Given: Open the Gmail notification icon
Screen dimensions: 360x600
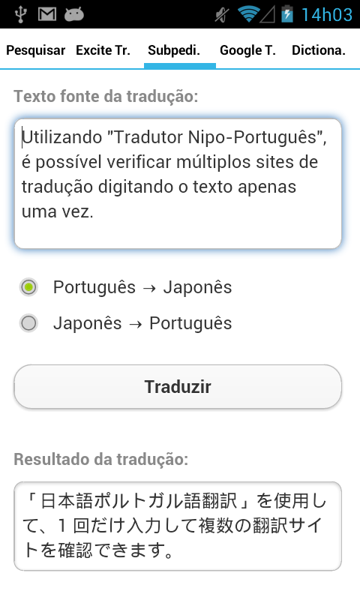Looking at the screenshot, I should tap(47, 14).
